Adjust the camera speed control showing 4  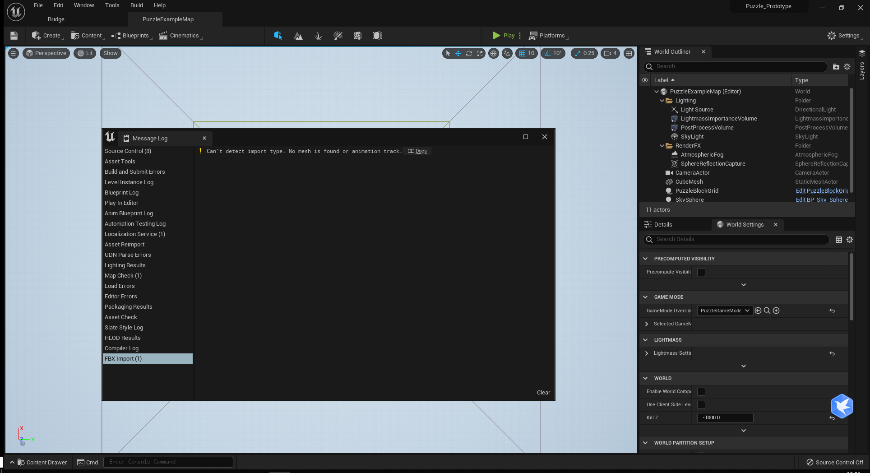click(610, 53)
